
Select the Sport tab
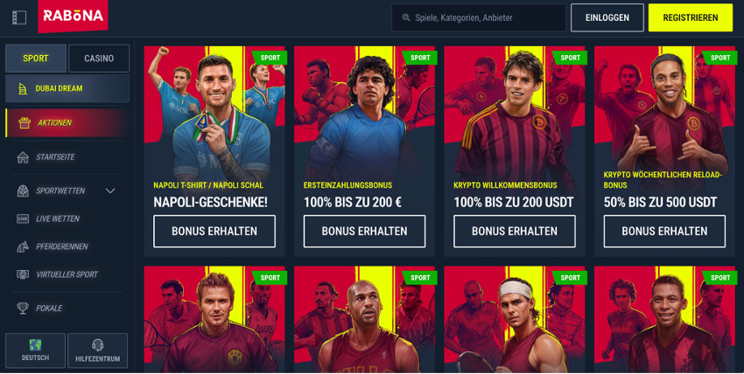click(36, 59)
